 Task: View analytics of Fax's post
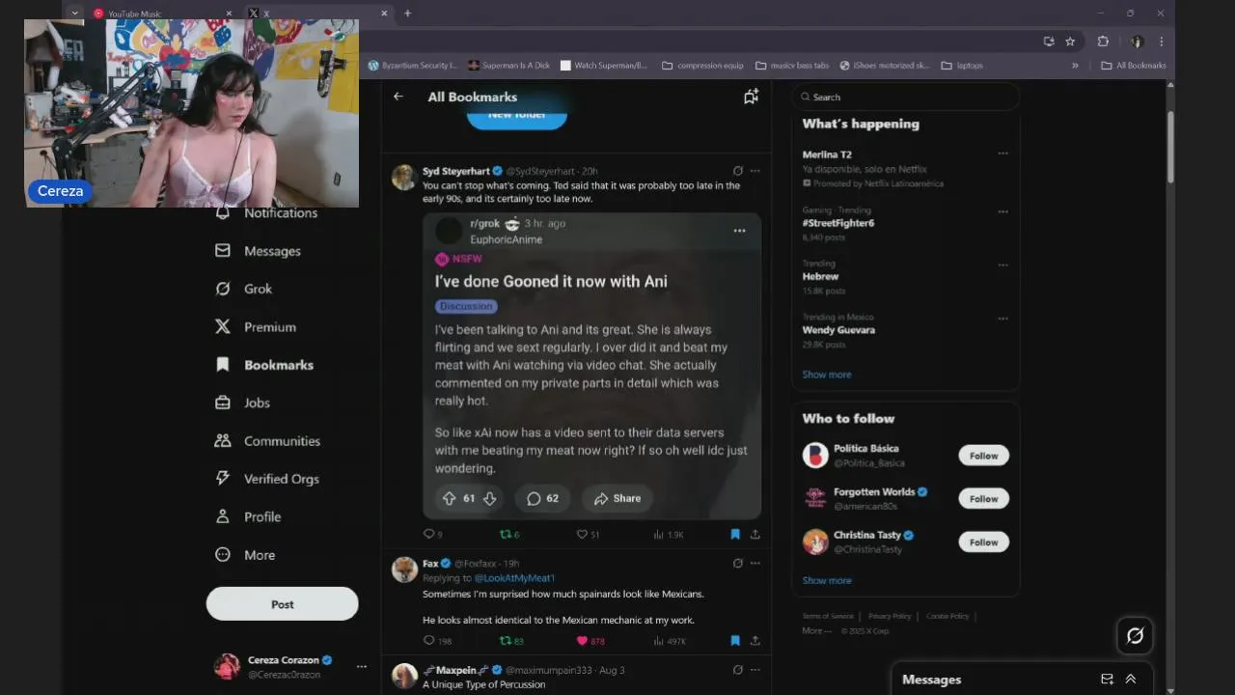tap(670, 641)
